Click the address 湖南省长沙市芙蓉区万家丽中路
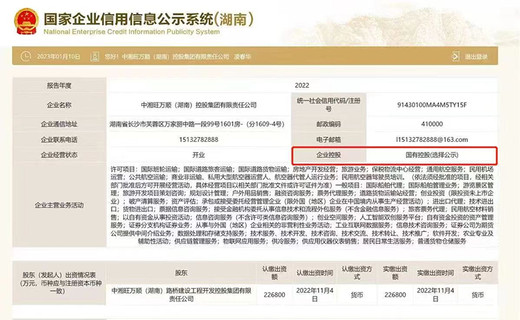 [x=197, y=124]
